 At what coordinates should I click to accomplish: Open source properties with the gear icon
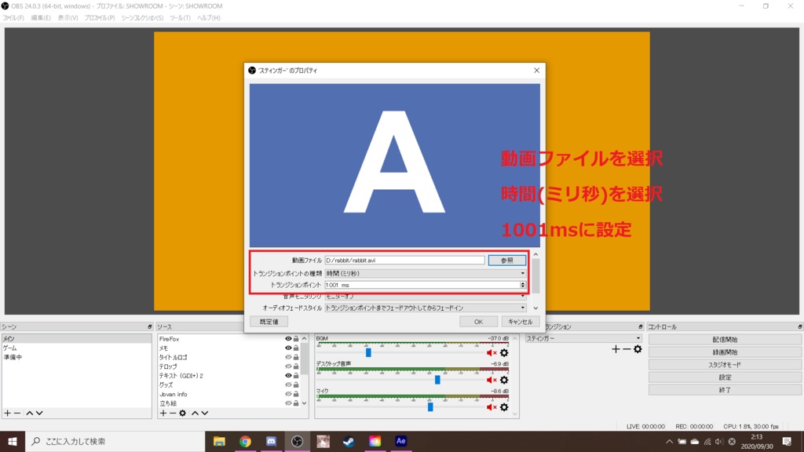[182, 413]
